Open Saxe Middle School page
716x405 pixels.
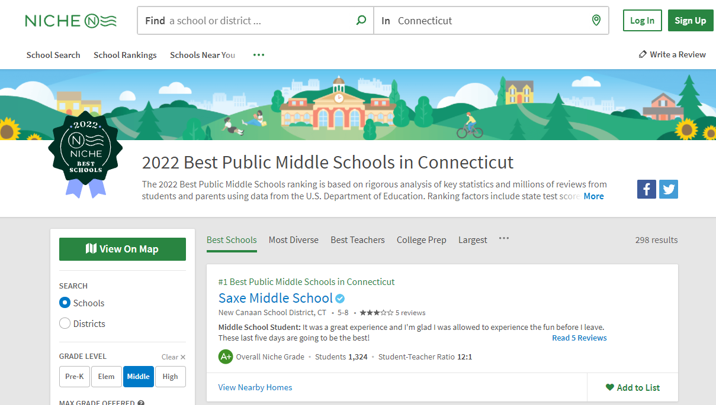[275, 298]
